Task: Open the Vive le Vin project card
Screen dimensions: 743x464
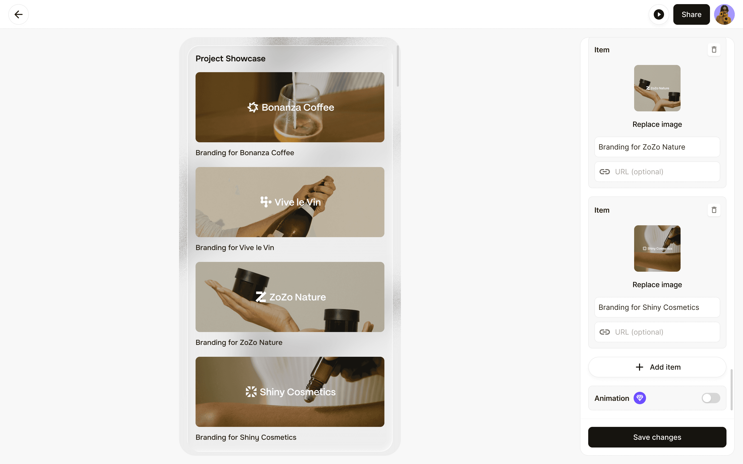Action: [290, 202]
